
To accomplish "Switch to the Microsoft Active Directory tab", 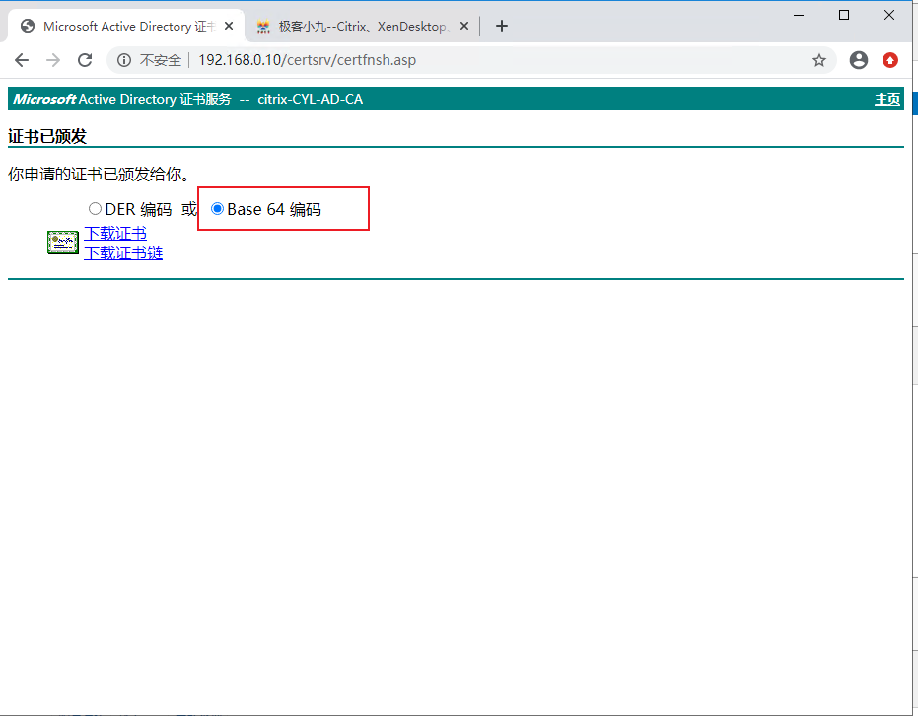I will [118, 27].
